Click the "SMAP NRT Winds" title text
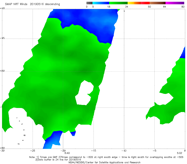Viewport: 187px width, 164px height. (x=16, y=4)
